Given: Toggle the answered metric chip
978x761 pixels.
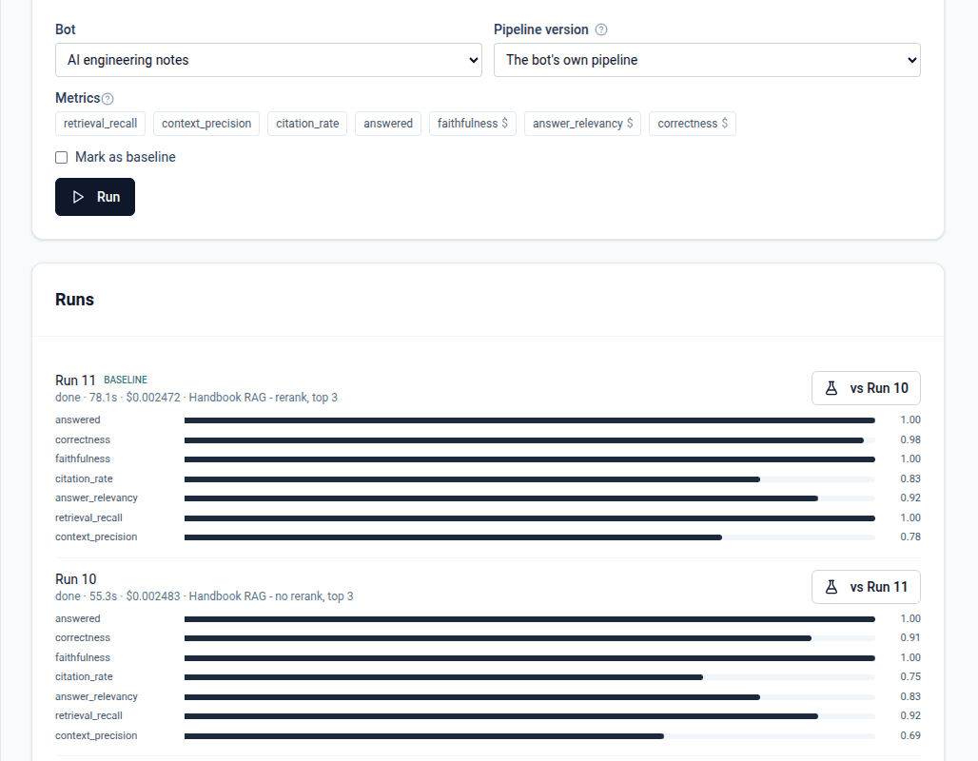Looking at the screenshot, I should point(388,124).
